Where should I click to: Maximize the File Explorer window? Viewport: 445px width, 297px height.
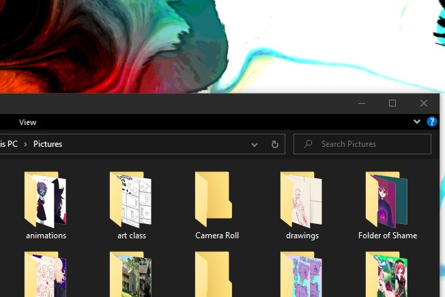coord(392,103)
